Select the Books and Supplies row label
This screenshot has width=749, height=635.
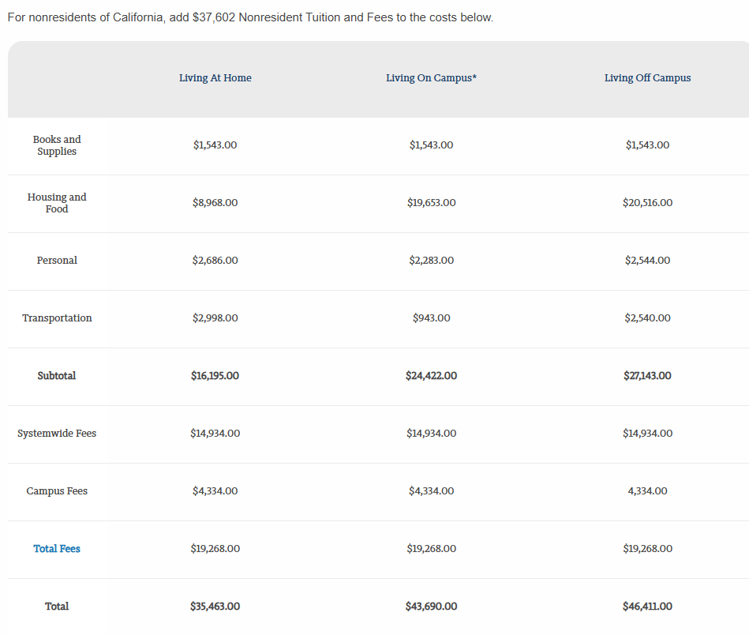click(x=57, y=145)
